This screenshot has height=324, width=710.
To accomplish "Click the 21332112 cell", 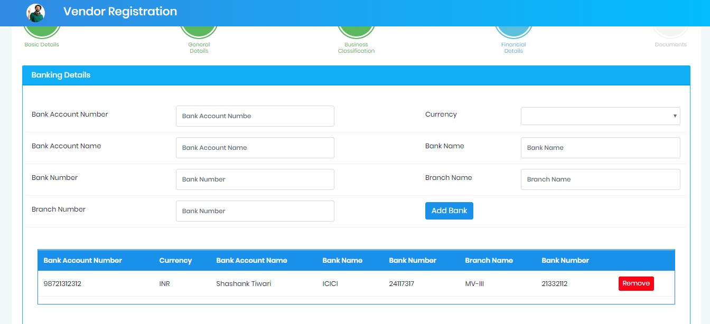I will [554, 284].
